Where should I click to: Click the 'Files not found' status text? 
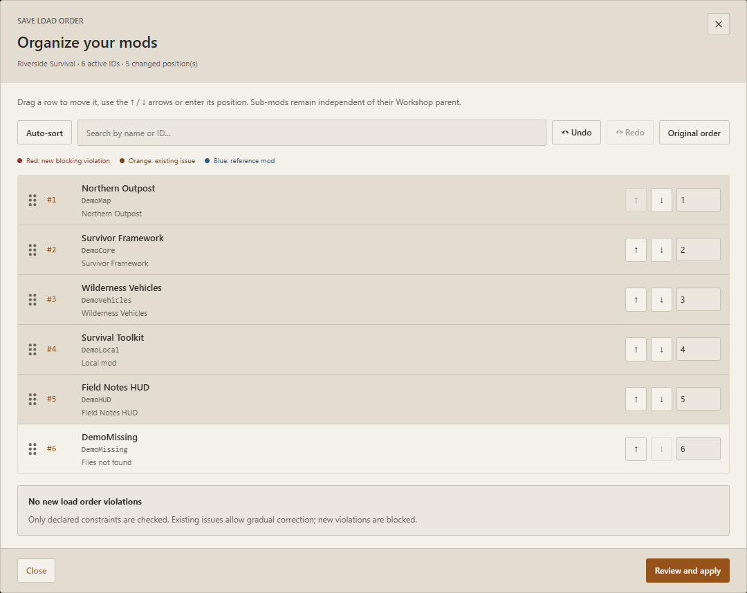(x=107, y=462)
